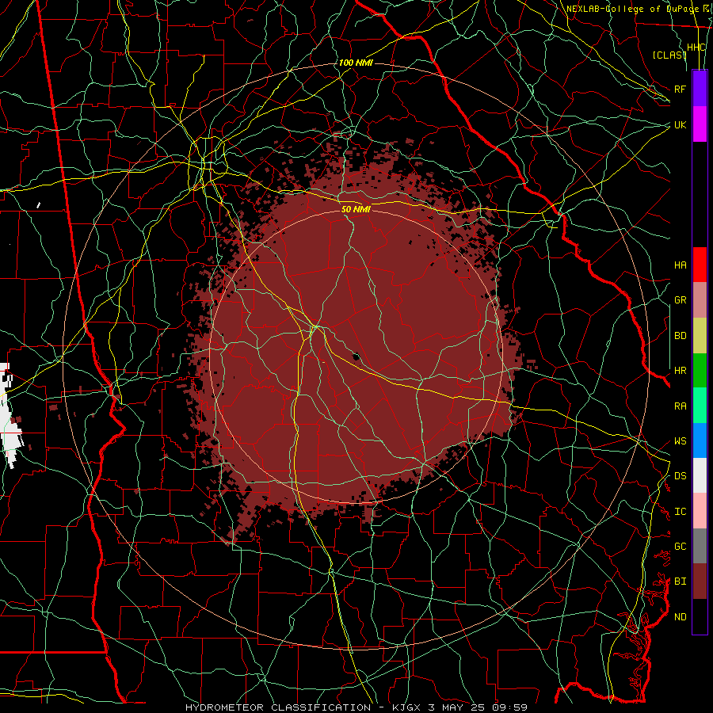
Task: Click the 'ND' legend label
Action: pos(680,617)
